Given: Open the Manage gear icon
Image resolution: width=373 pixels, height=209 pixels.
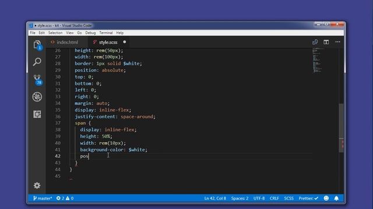Looking at the screenshot, I should (x=37, y=185).
